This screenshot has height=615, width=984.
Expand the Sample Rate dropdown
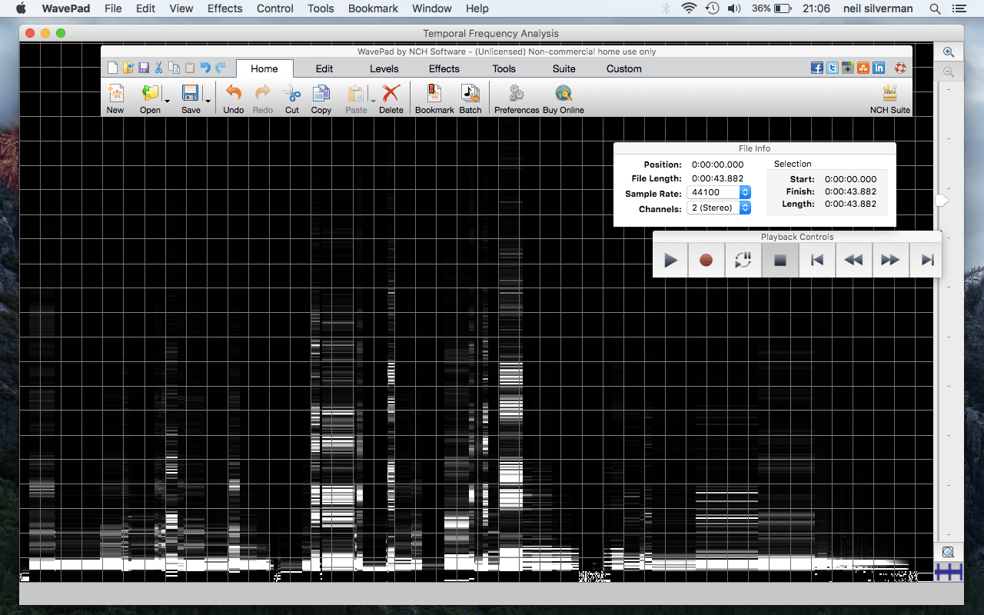tap(745, 193)
